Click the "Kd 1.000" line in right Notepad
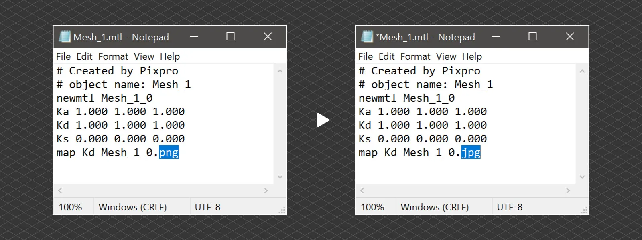Image resolution: width=642 pixels, height=240 pixels. [423, 125]
